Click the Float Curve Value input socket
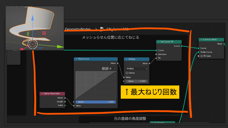 pyautogui.click(x=74, y=106)
